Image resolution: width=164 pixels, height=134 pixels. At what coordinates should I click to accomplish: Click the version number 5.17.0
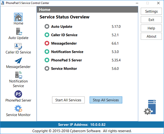click(116, 27)
